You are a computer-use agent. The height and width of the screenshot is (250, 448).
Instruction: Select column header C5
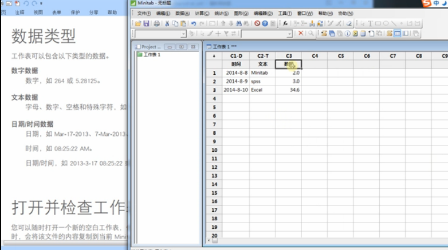pyautogui.click(x=340, y=56)
